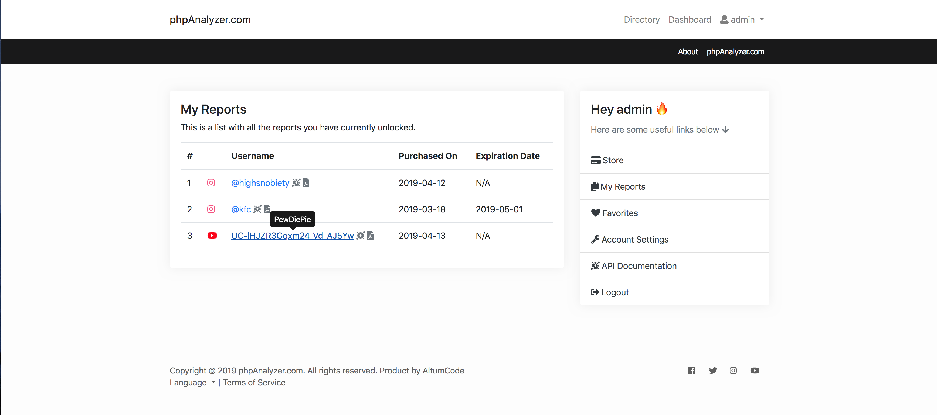The width and height of the screenshot is (937, 415).
Task: Open Store from sidebar links
Action: (x=613, y=160)
